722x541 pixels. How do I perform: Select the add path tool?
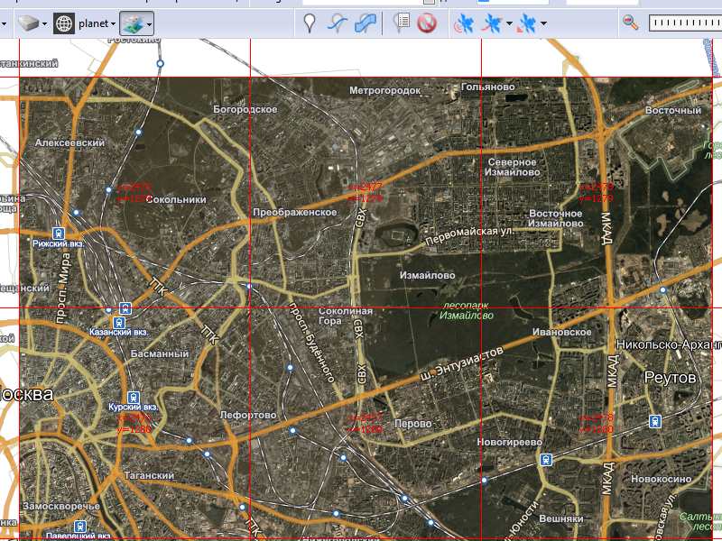click(338, 24)
